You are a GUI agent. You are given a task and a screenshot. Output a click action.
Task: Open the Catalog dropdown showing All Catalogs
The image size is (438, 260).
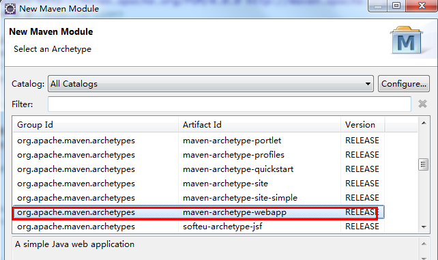pos(211,83)
